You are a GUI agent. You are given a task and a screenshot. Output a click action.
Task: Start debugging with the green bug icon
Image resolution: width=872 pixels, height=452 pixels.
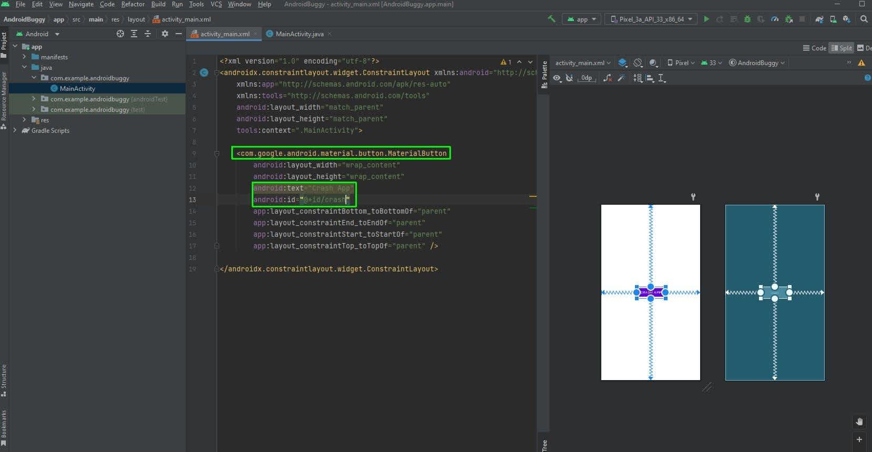[747, 19]
